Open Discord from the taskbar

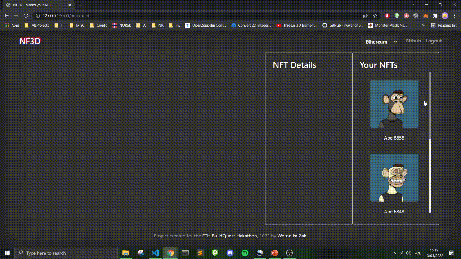[x=230, y=253]
